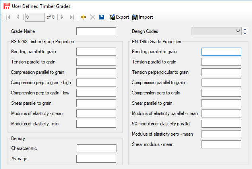Focus BS 5268 Shear parallel to grain field
Viewport: 252px width, 169px height.
point(96,103)
